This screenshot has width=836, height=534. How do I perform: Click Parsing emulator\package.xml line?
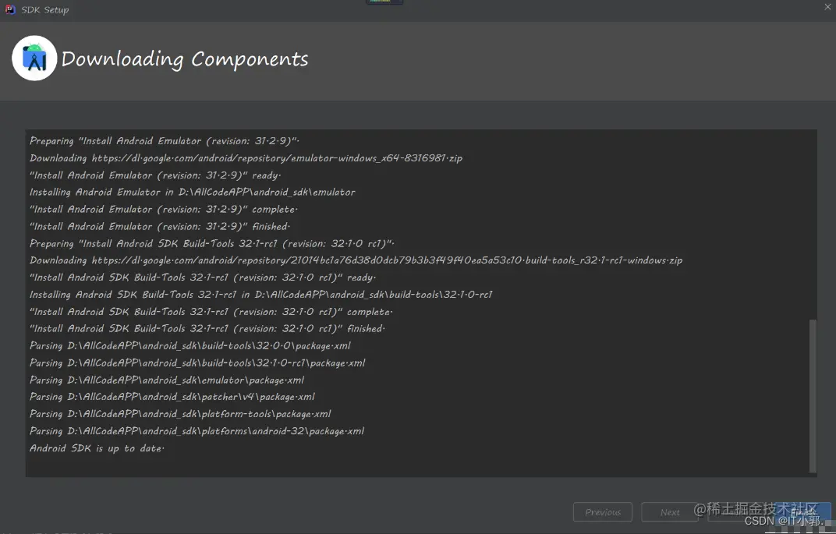point(167,380)
